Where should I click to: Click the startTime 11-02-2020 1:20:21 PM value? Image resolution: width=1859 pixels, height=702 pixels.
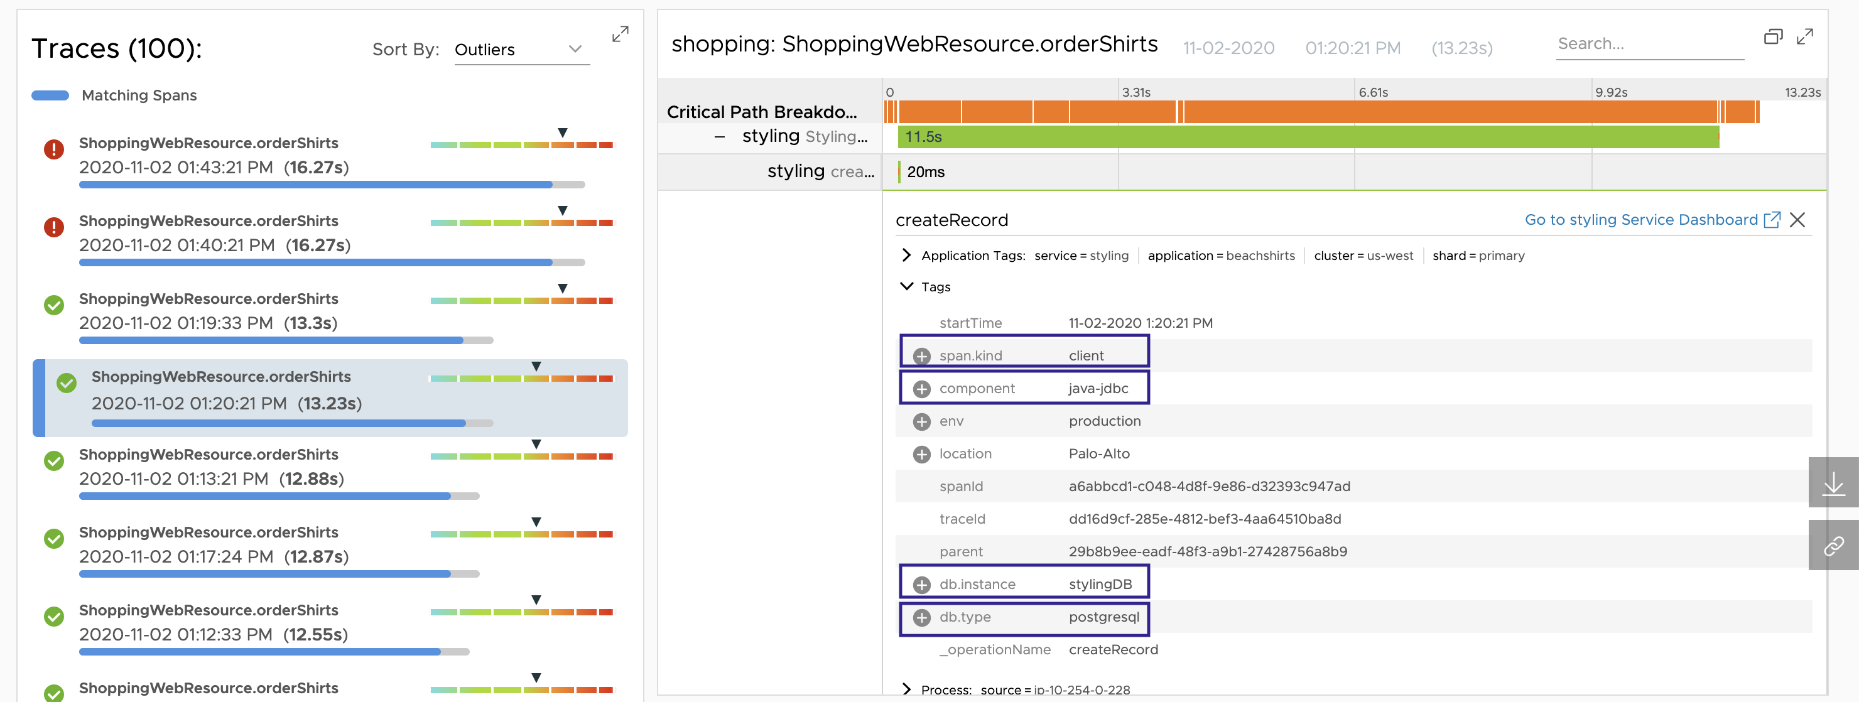1141,323
